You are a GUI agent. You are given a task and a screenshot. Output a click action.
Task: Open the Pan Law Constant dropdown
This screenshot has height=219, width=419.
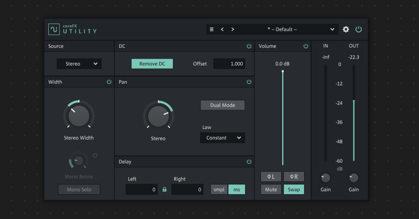(222, 138)
